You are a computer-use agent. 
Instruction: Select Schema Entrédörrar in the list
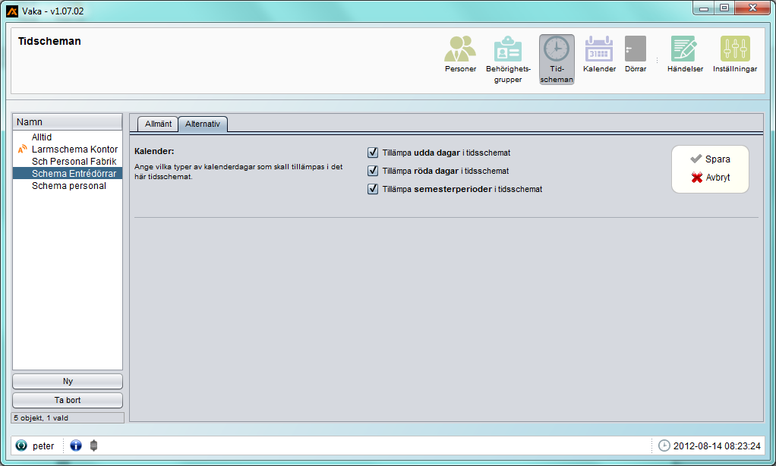(x=68, y=174)
